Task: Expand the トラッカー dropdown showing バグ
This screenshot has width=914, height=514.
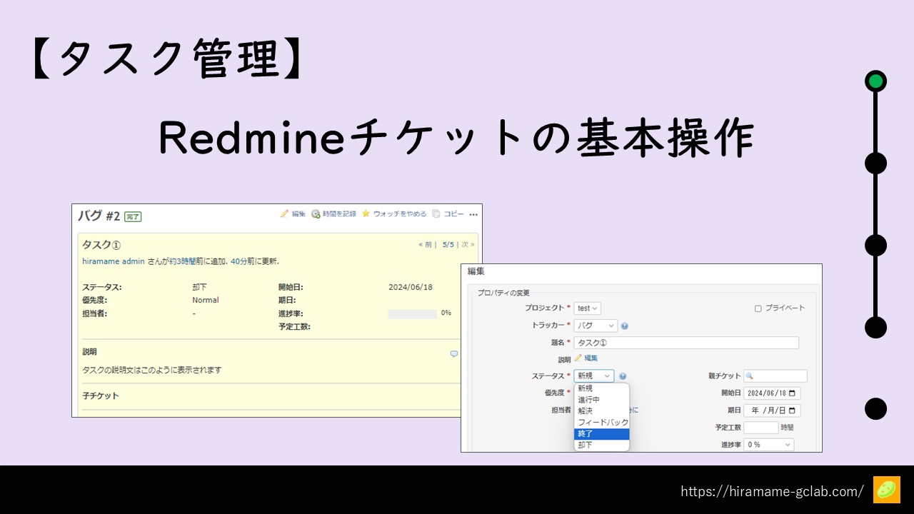Action: tap(596, 326)
